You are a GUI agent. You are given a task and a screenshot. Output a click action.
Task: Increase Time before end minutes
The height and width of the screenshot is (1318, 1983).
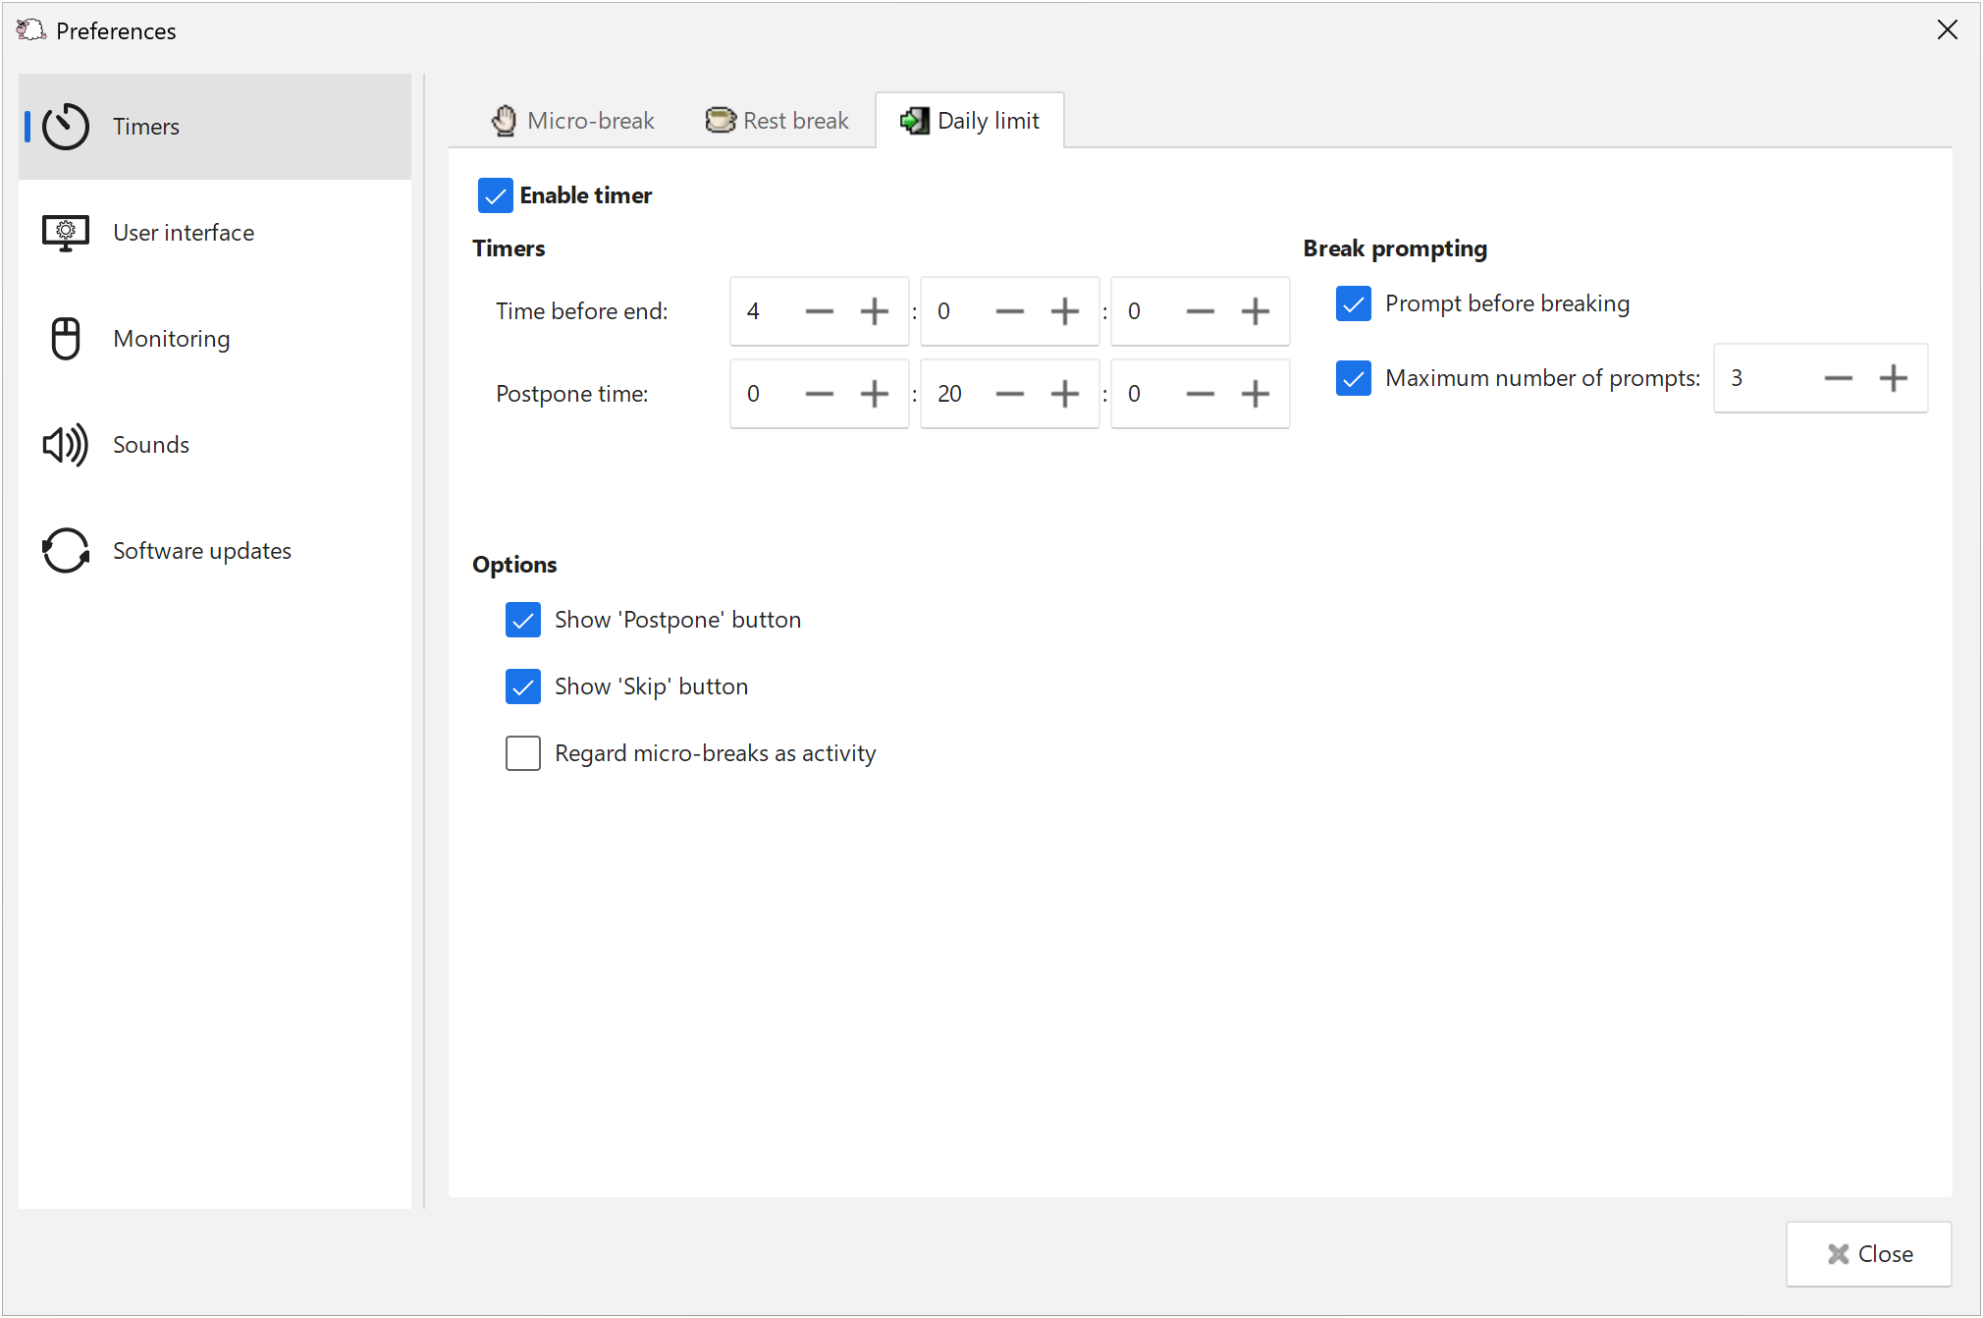1064,311
